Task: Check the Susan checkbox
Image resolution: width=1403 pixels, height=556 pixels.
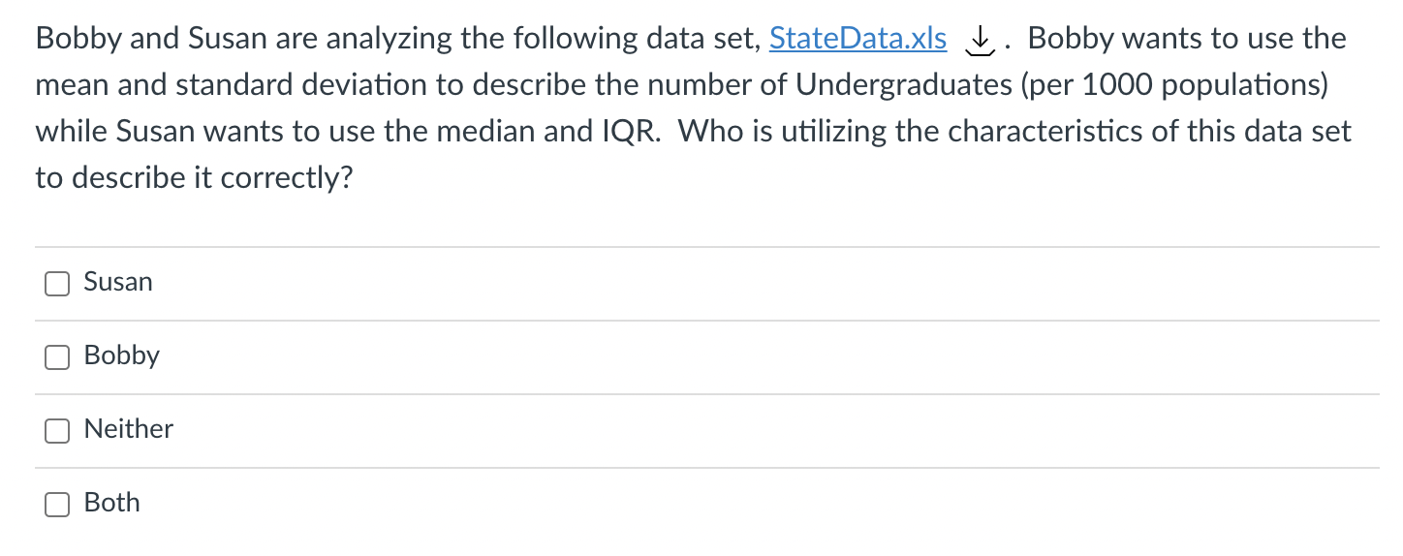Action: [57, 283]
